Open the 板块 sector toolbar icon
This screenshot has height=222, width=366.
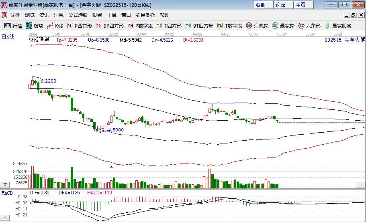click(x=35, y=26)
